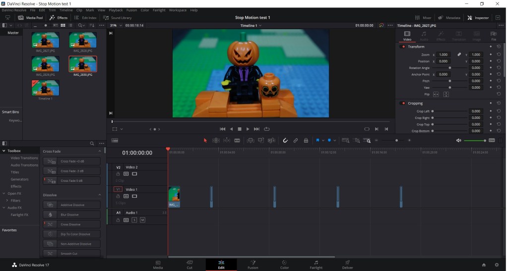Switch media pool to thumbnail grid view
508x271 pixels.
click(63, 25)
